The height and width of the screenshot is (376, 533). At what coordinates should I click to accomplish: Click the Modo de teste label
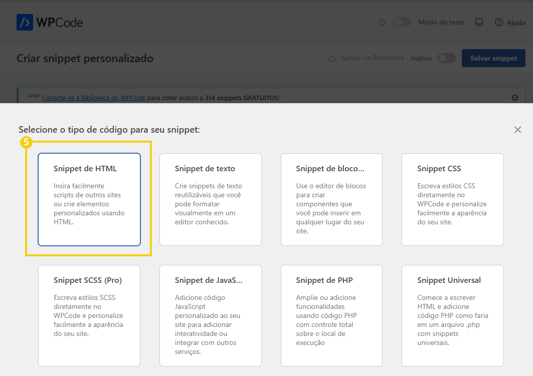[x=441, y=23]
